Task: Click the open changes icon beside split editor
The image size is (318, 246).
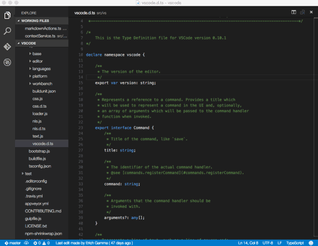Action: click(x=302, y=12)
